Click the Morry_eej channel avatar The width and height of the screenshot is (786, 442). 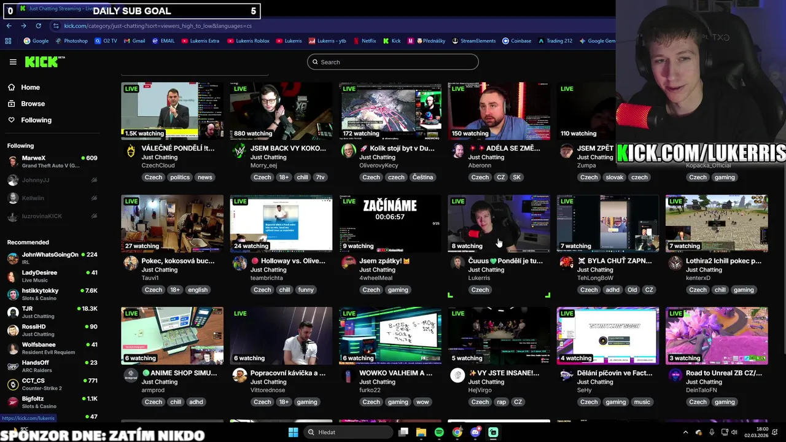point(239,151)
